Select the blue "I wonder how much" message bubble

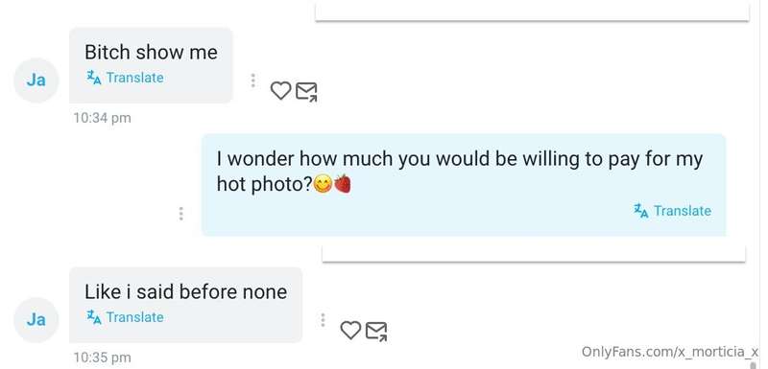[x=464, y=185]
